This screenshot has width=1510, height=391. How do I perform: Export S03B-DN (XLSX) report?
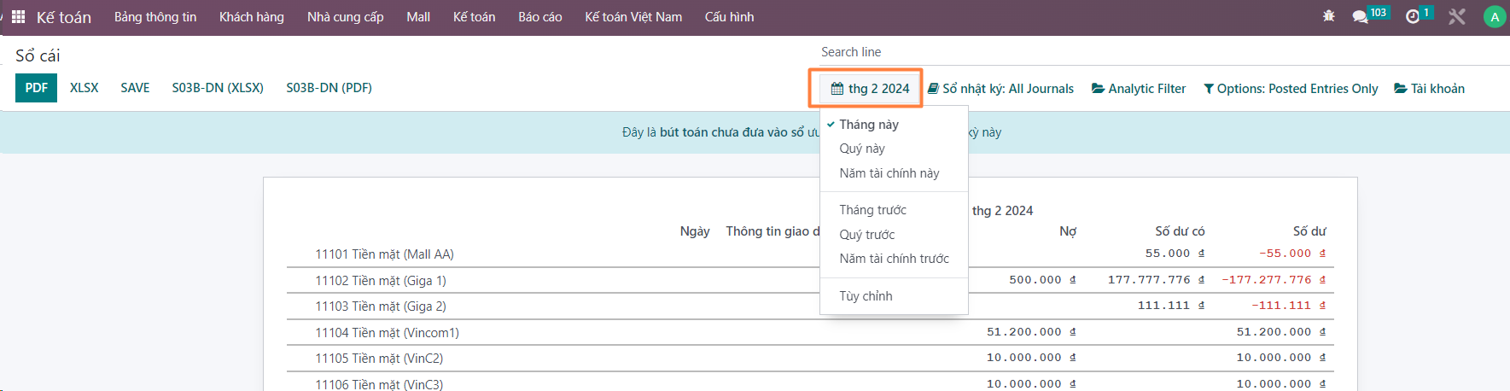[x=218, y=88]
